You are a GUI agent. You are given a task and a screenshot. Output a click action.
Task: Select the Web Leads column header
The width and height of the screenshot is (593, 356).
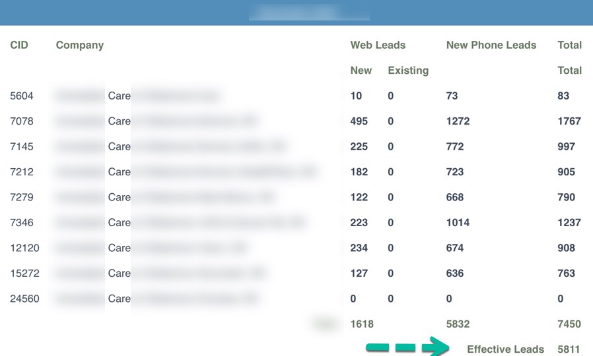(x=378, y=45)
